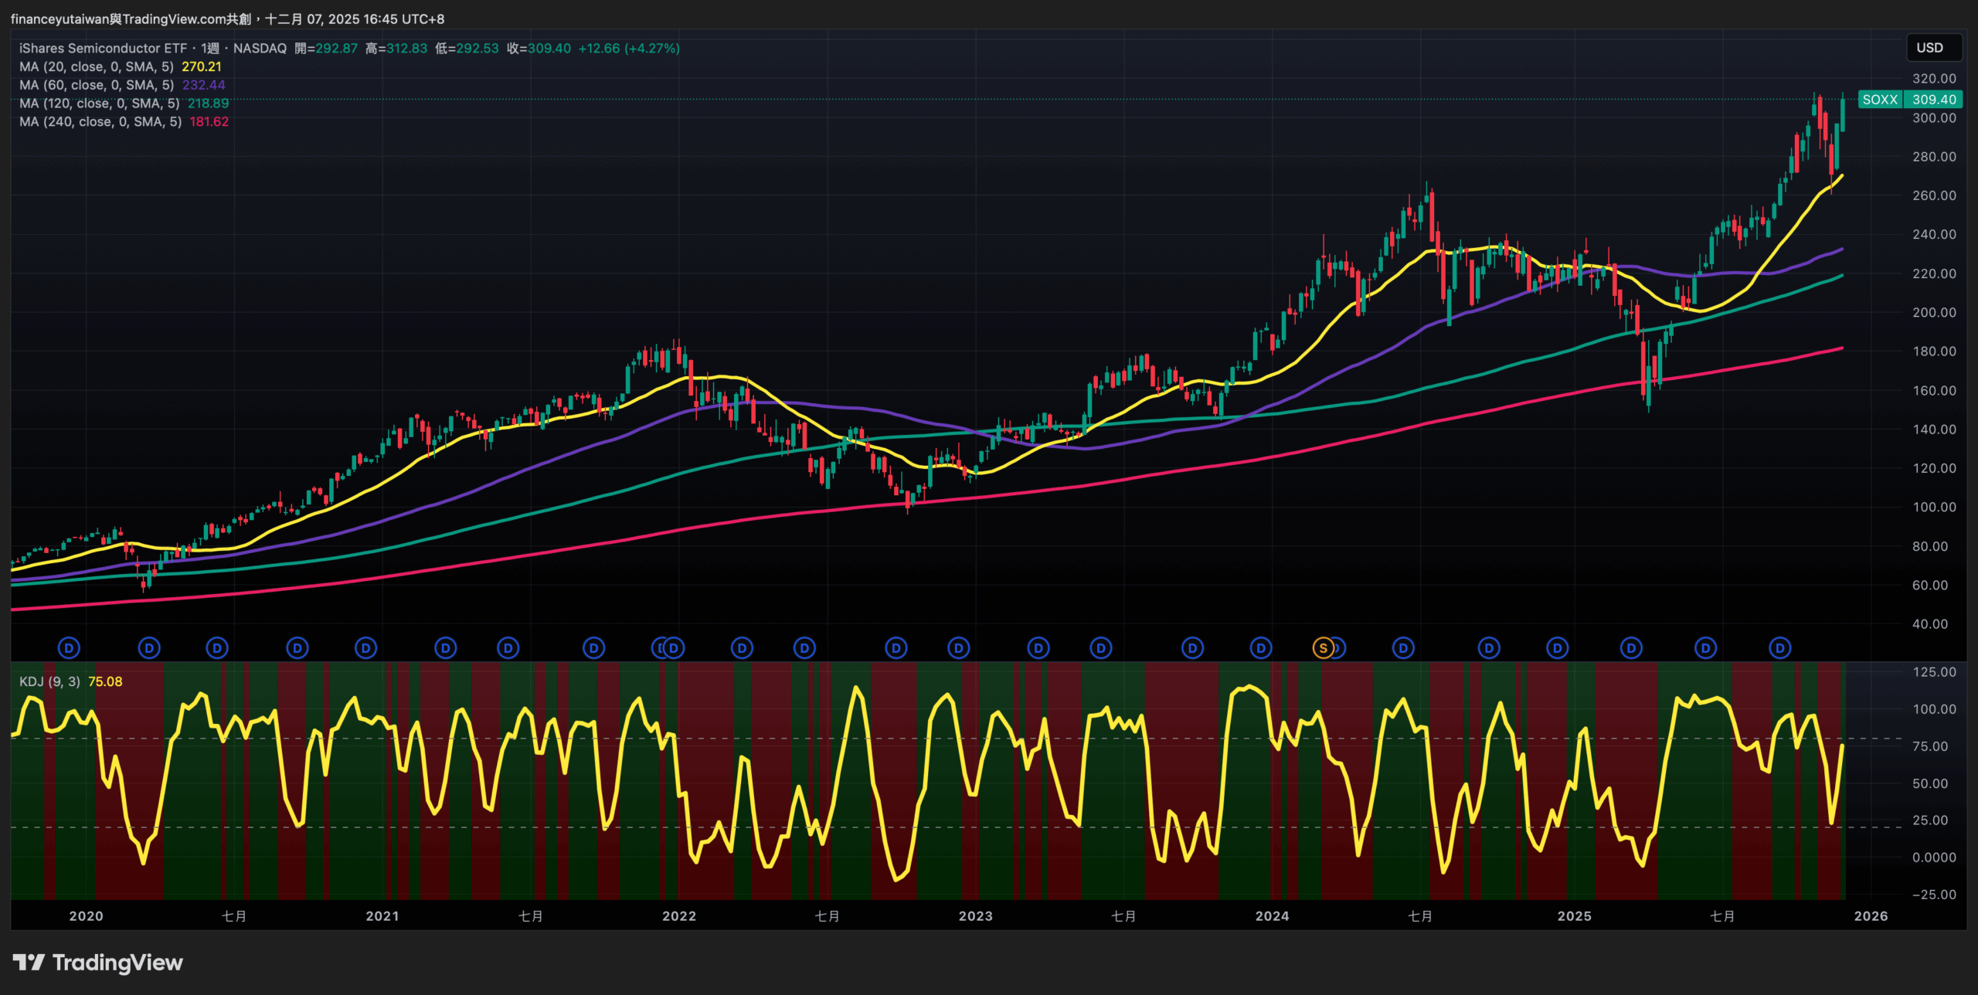Screen dimensions: 1978x995
Task: Select the MA 120 indicator legend
Action: tap(99, 104)
